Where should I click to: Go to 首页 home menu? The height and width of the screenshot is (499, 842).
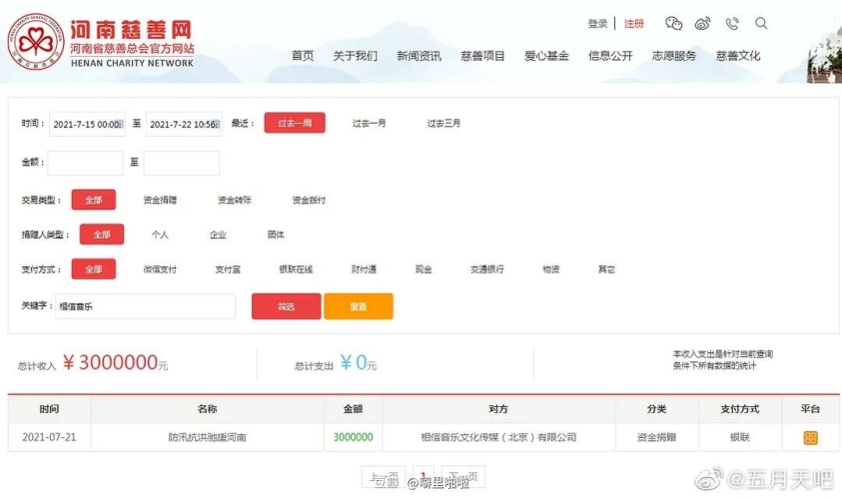tap(303, 56)
